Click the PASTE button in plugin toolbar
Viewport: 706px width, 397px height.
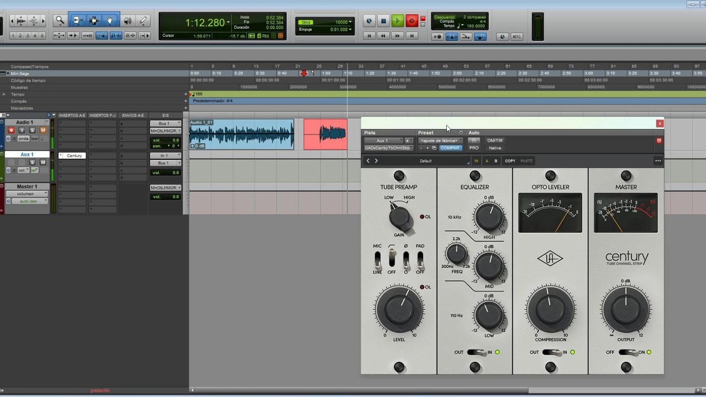[x=527, y=161]
